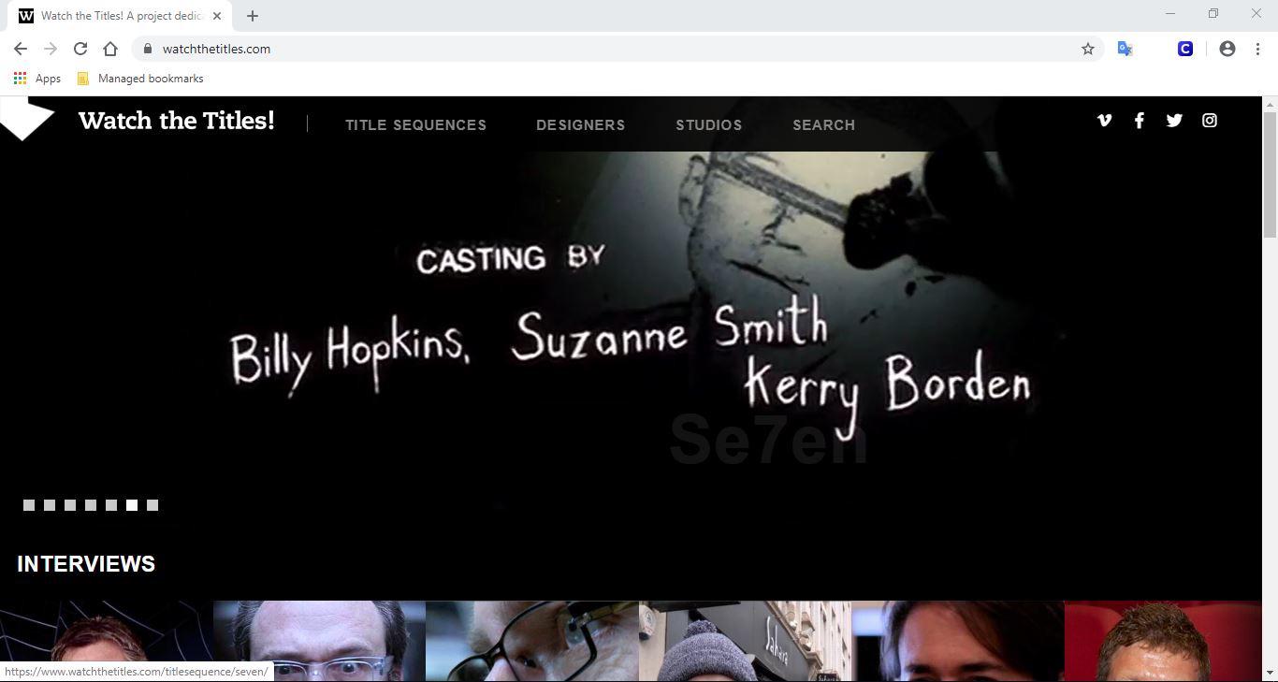Screen dimensions: 1278x682
Task: Open the blue C extension icon
Action: [x=1185, y=49]
